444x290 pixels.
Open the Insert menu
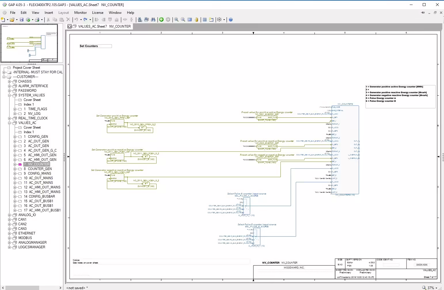coord(49,13)
